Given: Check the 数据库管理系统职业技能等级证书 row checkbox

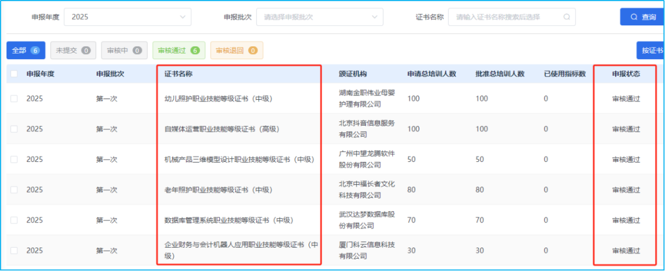Looking at the screenshot, I should click(14, 220).
